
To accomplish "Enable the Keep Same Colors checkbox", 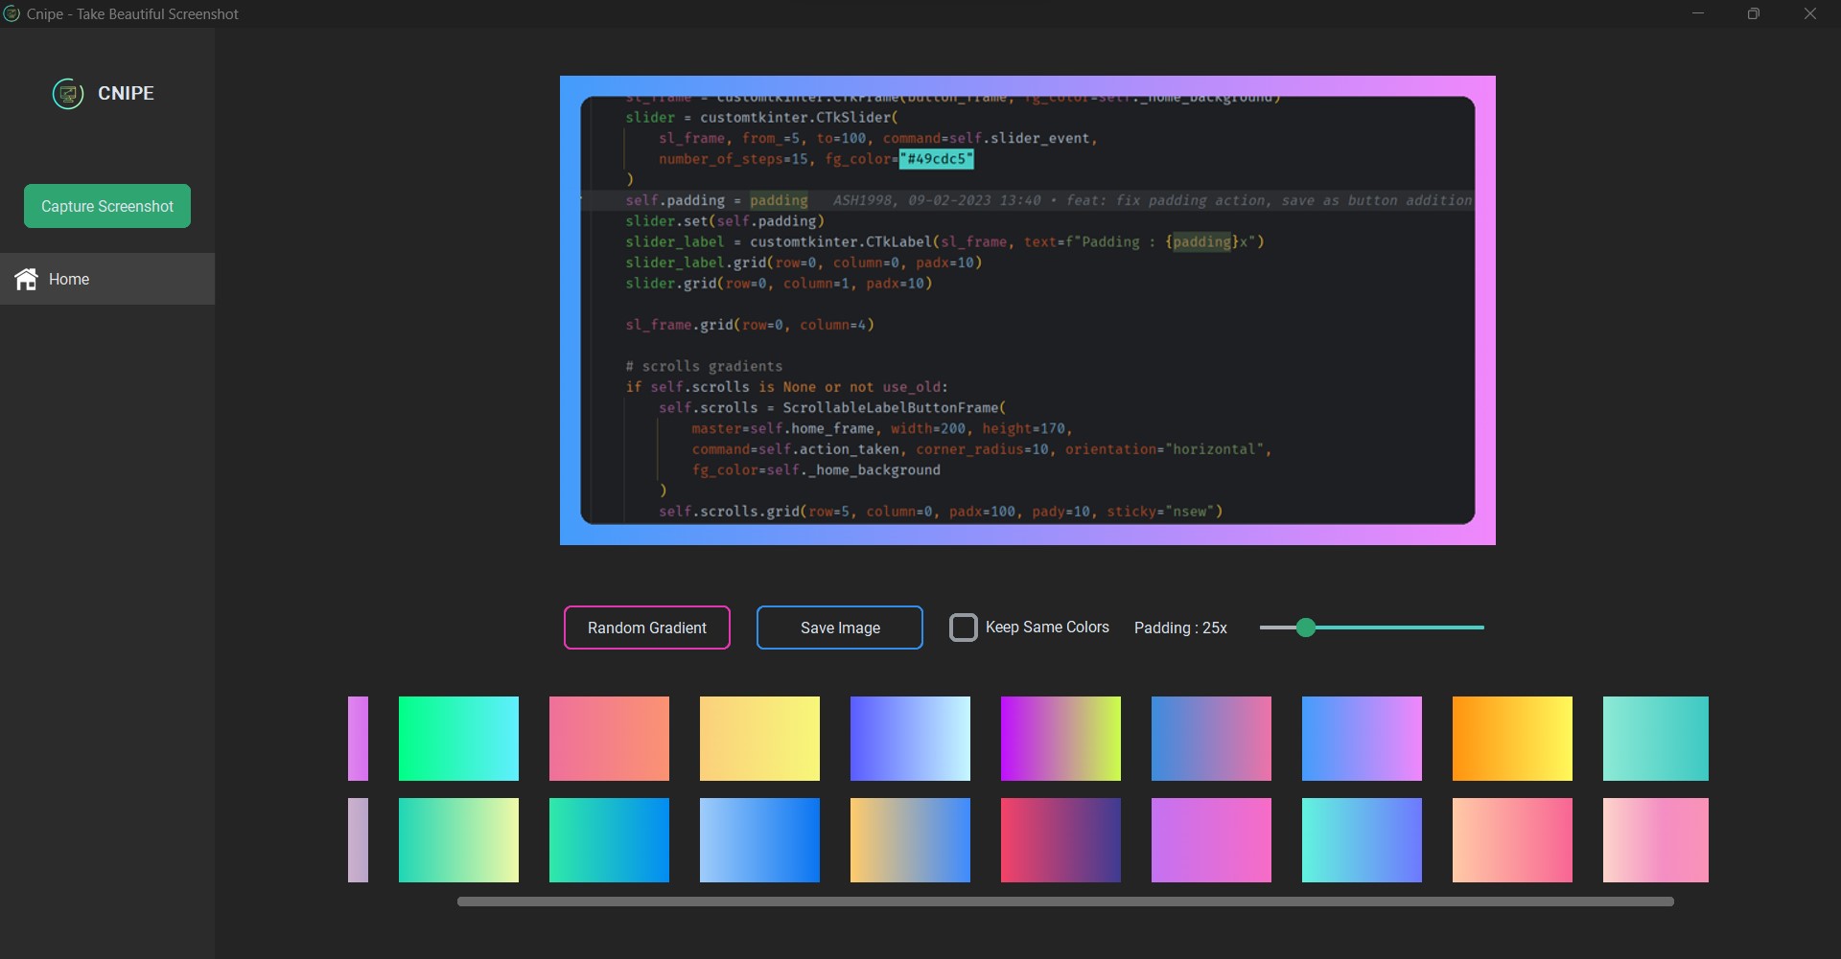I will click(964, 628).
